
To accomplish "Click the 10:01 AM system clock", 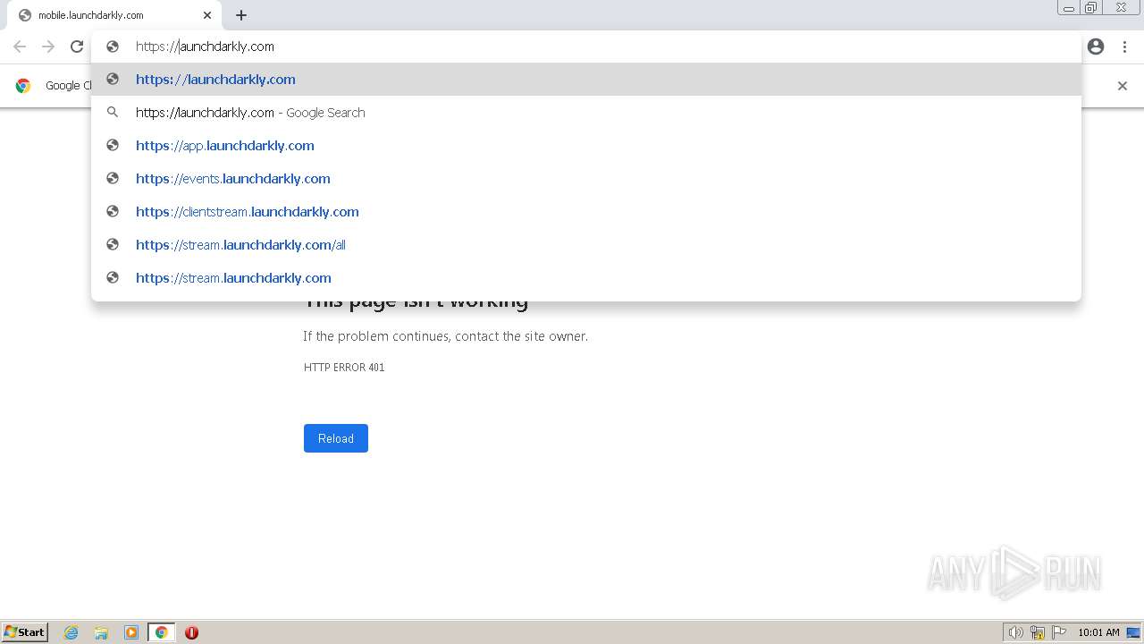I will (x=1098, y=632).
